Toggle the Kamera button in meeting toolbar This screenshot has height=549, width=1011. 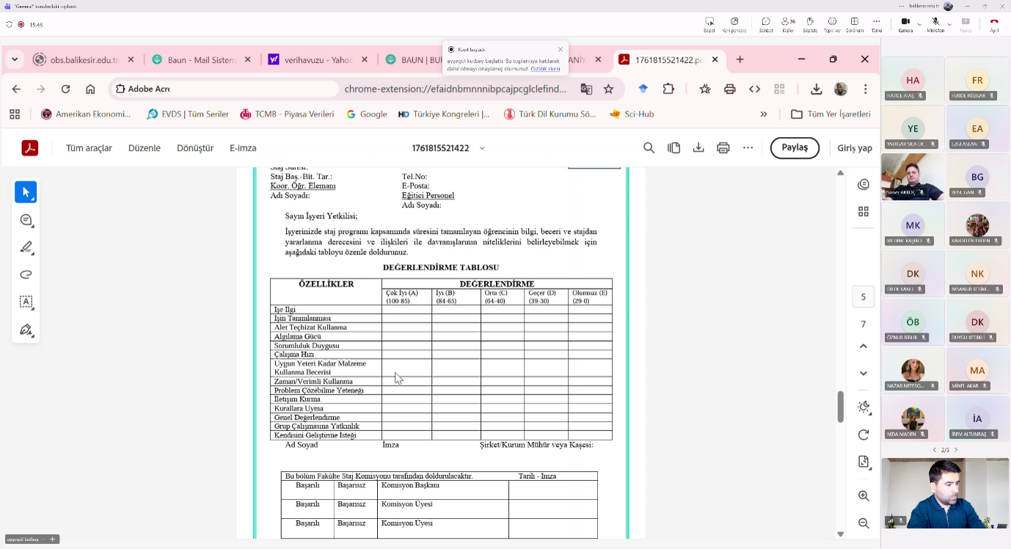(x=905, y=24)
